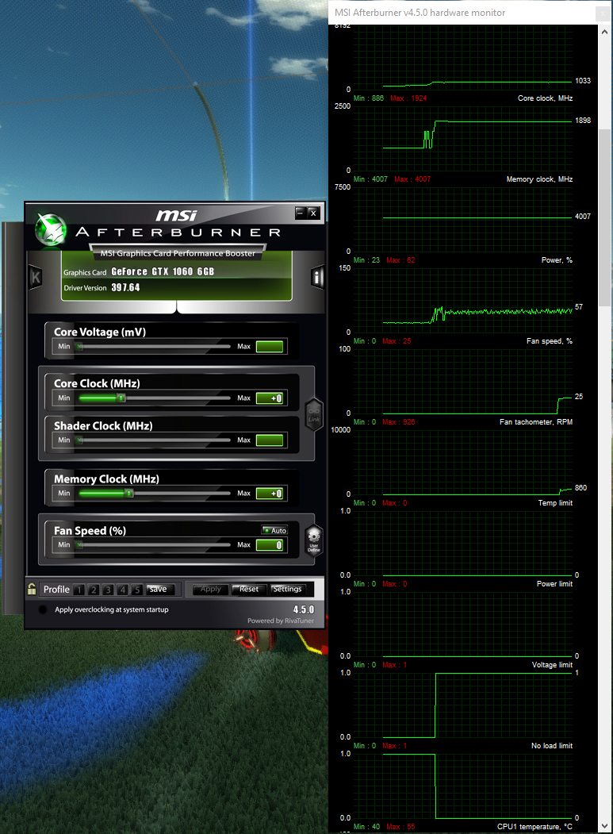This screenshot has width=613, height=834.
Task: Click the Core Voltage value field
Action: [270, 347]
